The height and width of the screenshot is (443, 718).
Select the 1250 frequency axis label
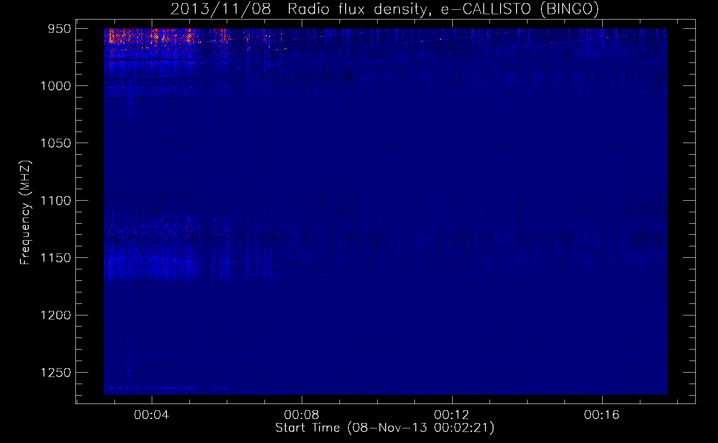coord(56,373)
